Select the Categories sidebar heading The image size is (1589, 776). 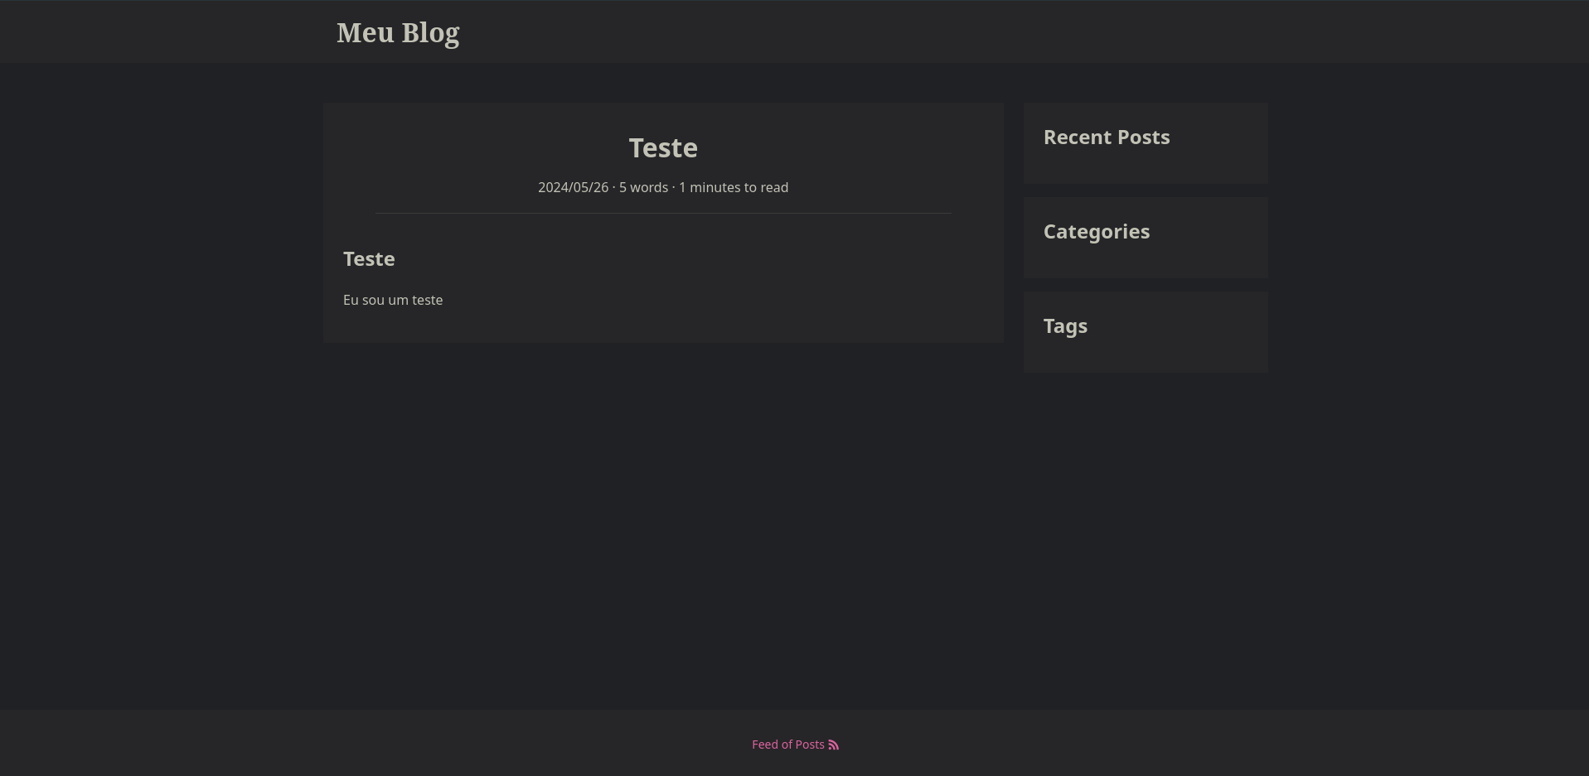pos(1096,232)
